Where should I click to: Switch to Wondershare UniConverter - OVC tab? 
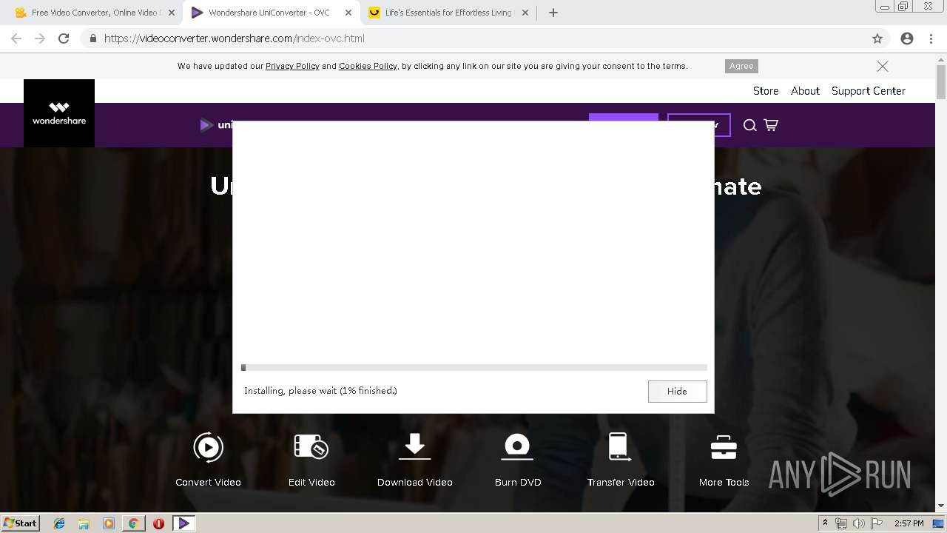pyautogui.click(x=269, y=13)
